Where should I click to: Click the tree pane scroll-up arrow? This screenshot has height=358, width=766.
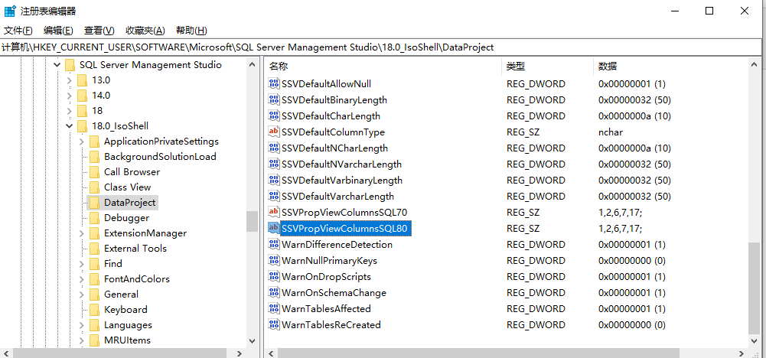coord(252,64)
